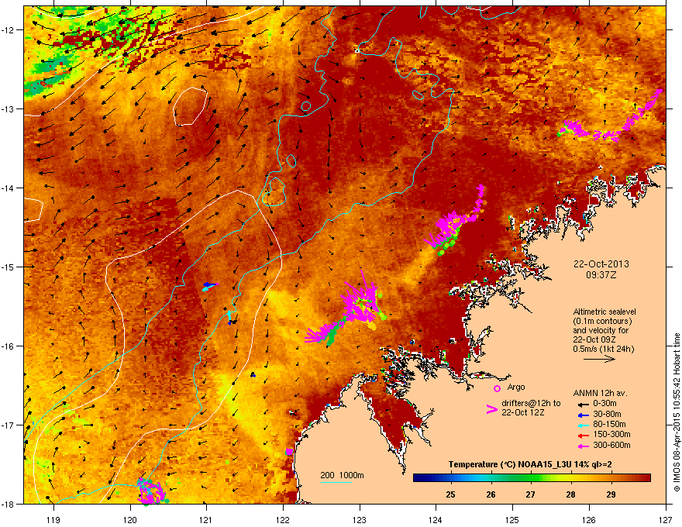This screenshot has height=527, width=682.
Task: Click the Argo circle symbol in the legend
Action: coord(497,388)
